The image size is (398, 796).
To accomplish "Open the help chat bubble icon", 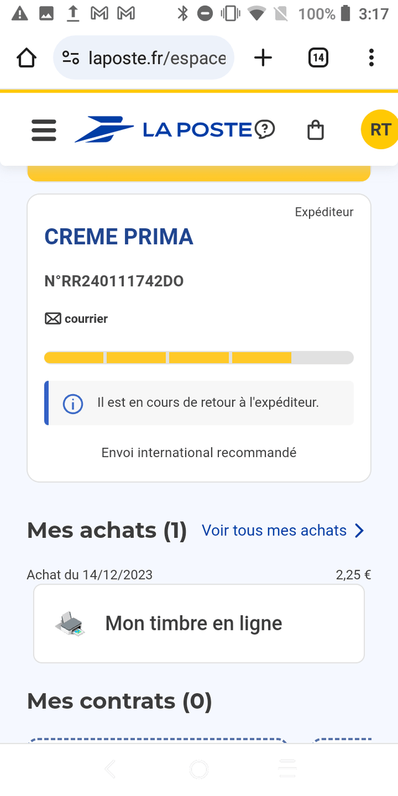I will (264, 129).
